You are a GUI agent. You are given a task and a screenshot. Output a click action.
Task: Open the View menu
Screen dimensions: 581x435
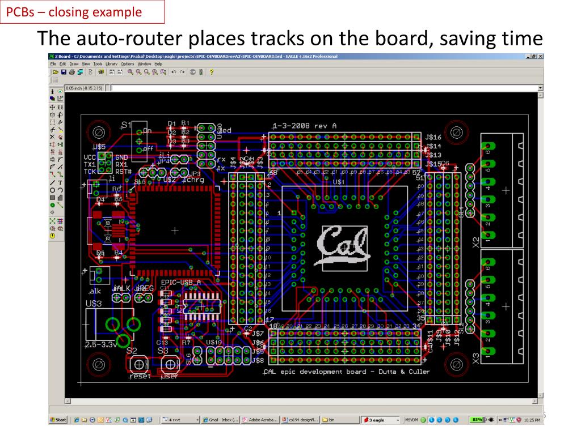click(x=86, y=64)
